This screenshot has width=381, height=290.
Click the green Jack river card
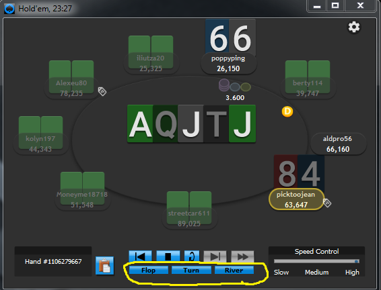point(242,124)
